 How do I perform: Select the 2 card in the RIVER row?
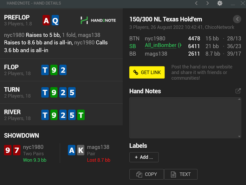tap(63, 115)
